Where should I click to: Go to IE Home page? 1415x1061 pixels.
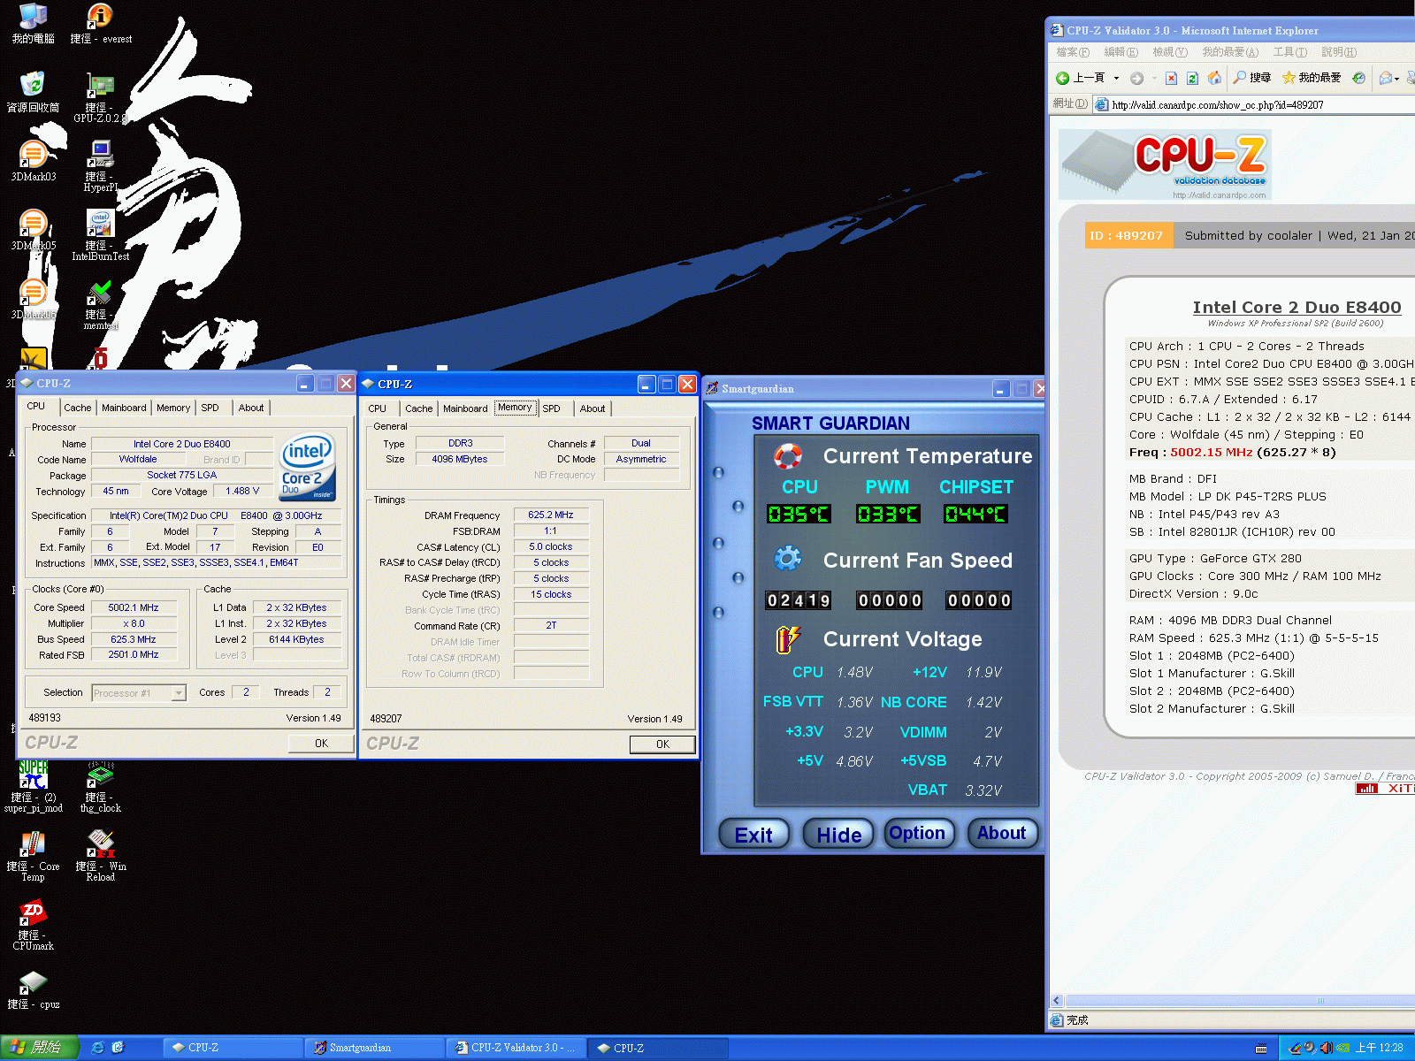coord(1214,78)
